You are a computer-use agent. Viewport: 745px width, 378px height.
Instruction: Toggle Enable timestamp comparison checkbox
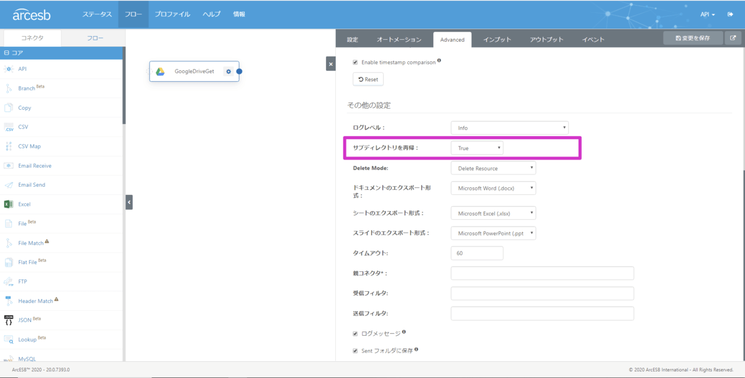[355, 62]
